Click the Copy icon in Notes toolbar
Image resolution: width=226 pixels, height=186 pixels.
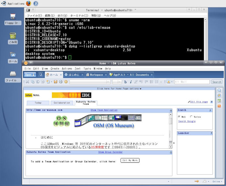33,82
